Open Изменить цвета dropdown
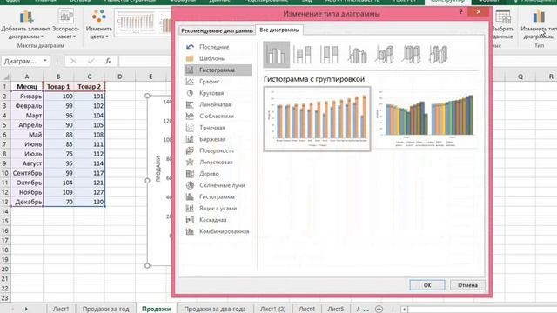Image resolution: width=557 pixels, height=313 pixels. coord(98,24)
